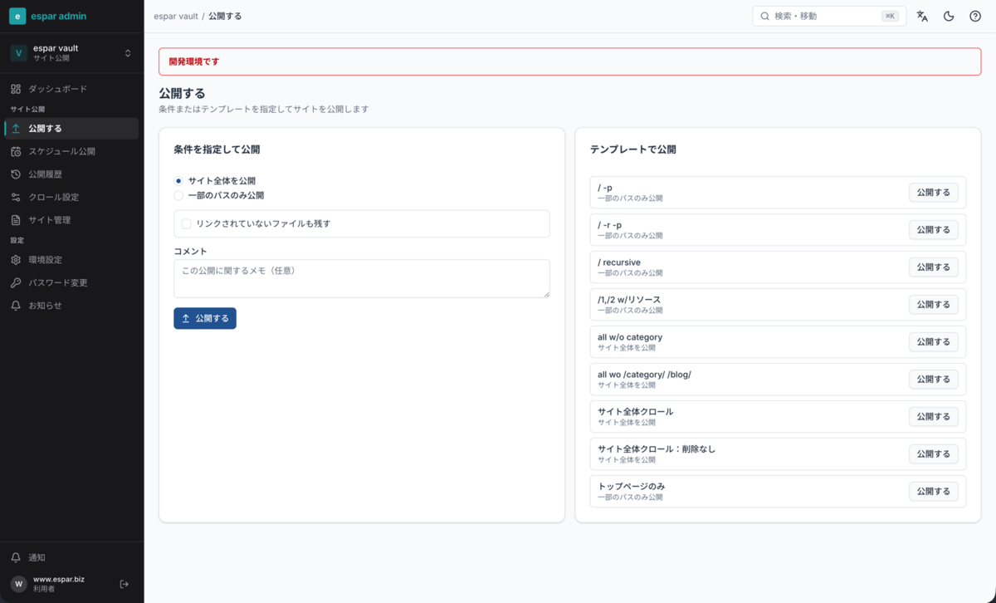Click the テンプレートで公開 heading

pos(632,150)
